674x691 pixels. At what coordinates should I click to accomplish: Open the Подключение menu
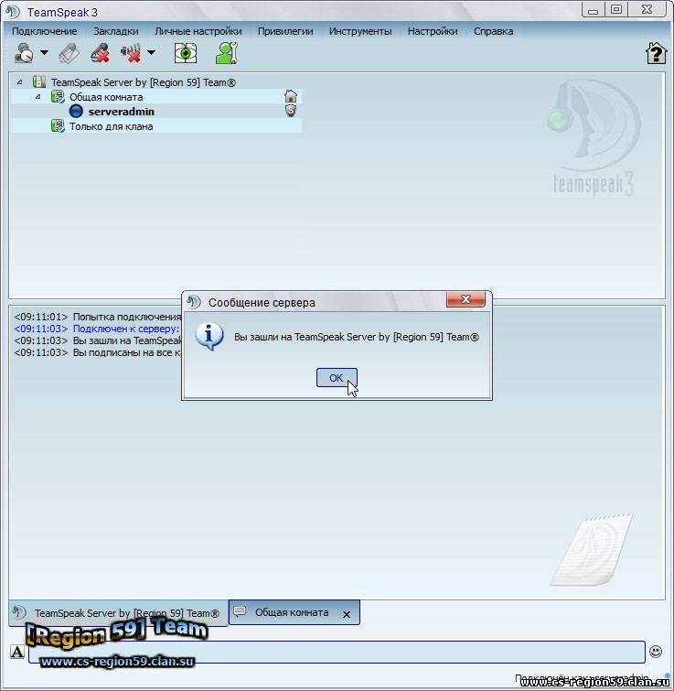(x=45, y=31)
